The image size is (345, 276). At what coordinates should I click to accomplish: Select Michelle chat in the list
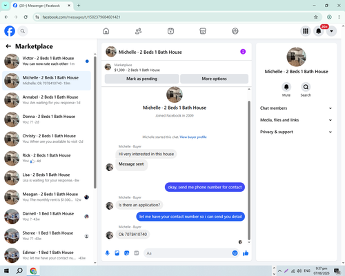click(x=47, y=81)
